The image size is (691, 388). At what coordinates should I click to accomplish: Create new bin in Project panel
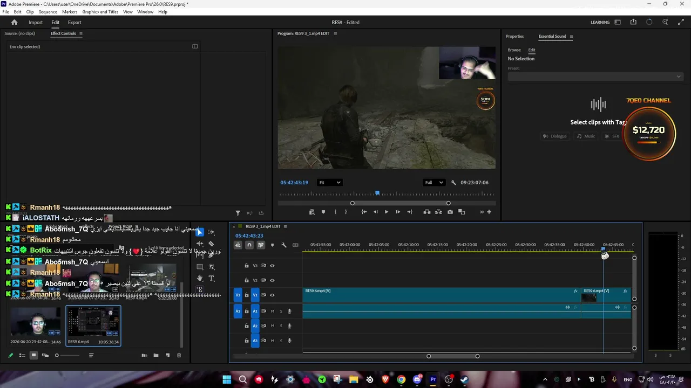pyautogui.click(x=156, y=355)
